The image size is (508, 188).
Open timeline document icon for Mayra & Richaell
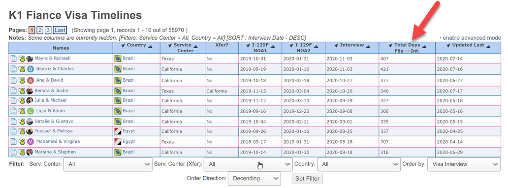[x=14, y=59]
